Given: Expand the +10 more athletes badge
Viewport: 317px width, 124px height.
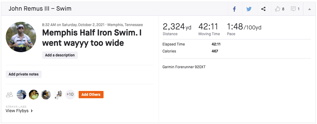Looking at the screenshot, I should pyautogui.click(x=70, y=95).
